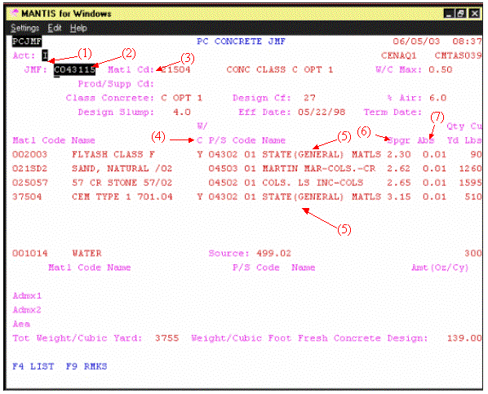Click the PCJMF screen code field
The image size is (488, 394).
click(27, 42)
